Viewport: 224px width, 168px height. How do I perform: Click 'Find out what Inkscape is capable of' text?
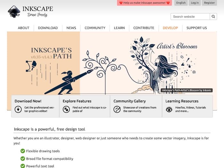[x=89, y=109]
